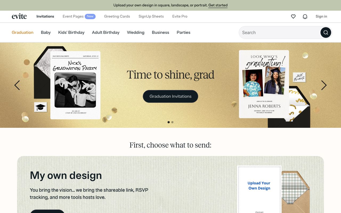Click the evite logo
Image resolution: width=341 pixels, height=213 pixels.
(19, 16)
